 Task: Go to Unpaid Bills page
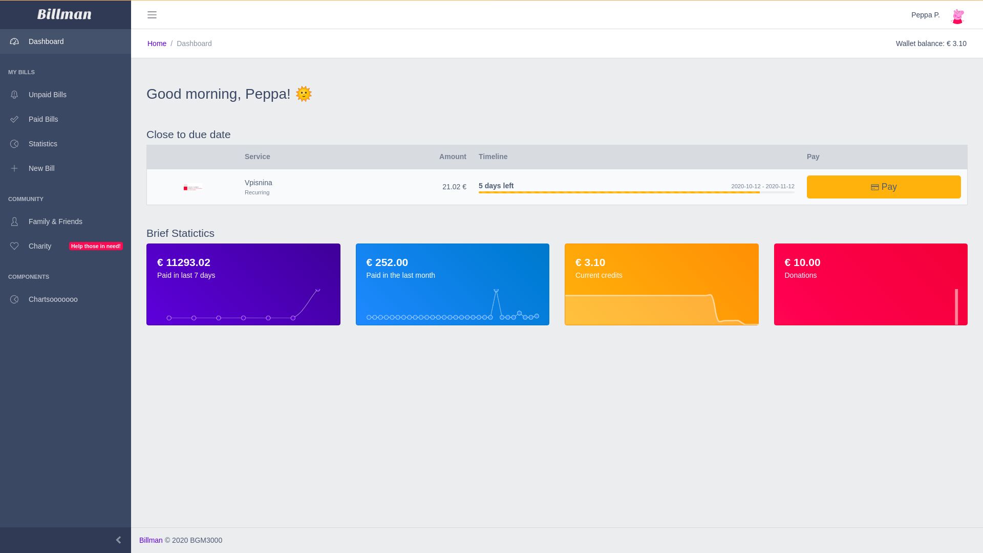tap(48, 95)
